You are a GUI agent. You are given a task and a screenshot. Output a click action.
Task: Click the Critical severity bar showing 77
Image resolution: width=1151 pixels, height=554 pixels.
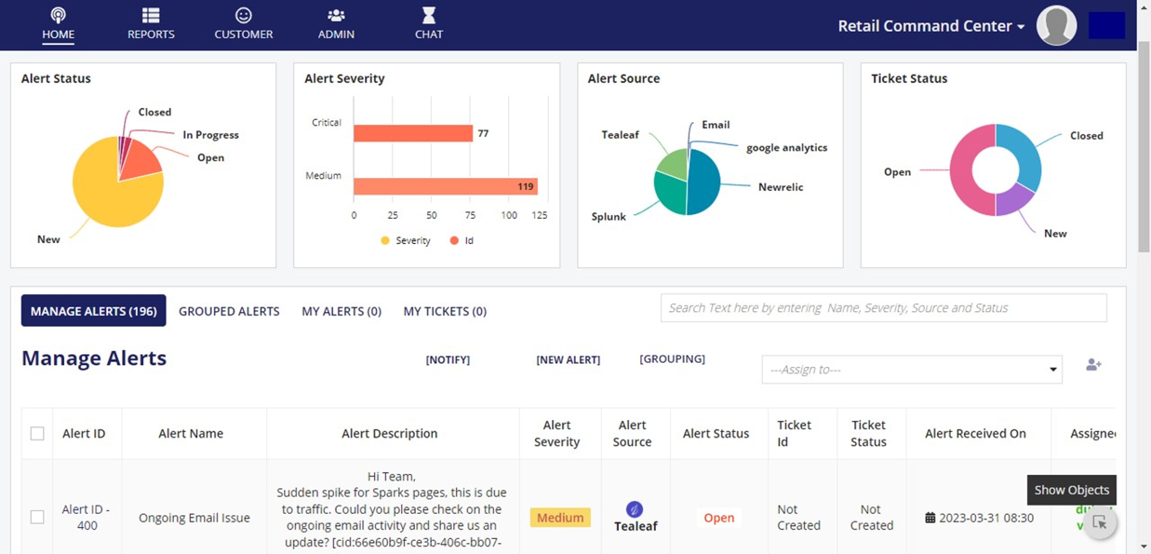pyautogui.click(x=413, y=133)
